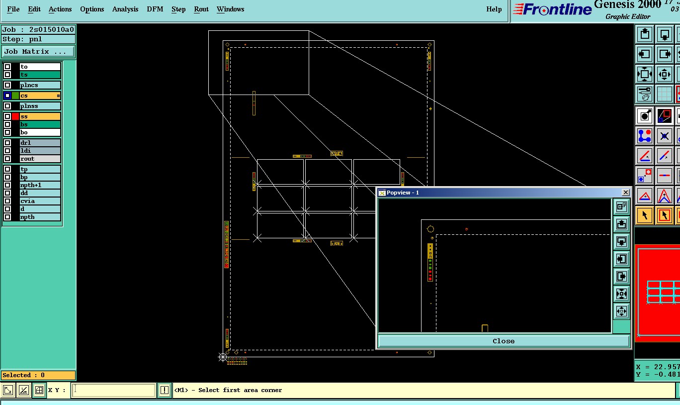The height and width of the screenshot is (405, 680).
Task: Select the diagonal red-blue line tool
Action: click(x=665, y=156)
